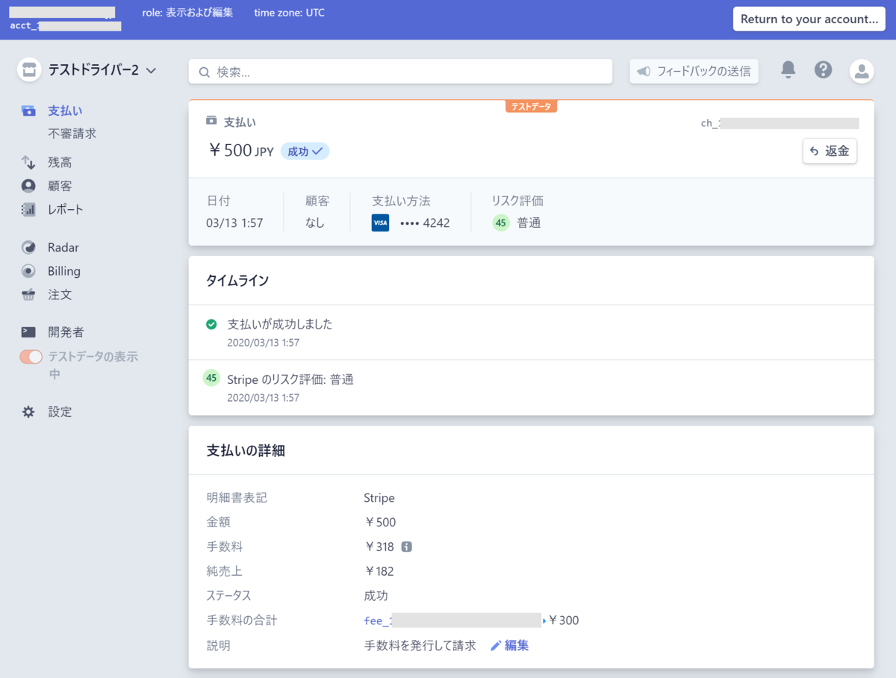The width and height of the screenshot is (896, 678).
Task: Click the 純売上 value ￥182
Action: 379,571
